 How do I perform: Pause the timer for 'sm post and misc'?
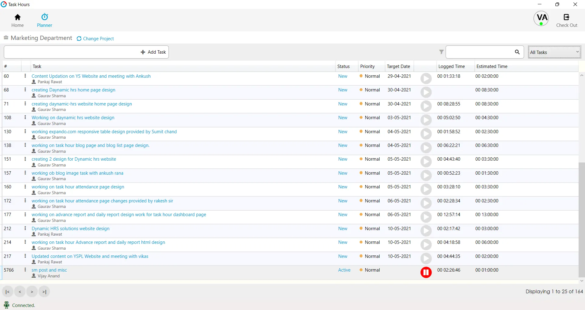(x=426, y=272)
